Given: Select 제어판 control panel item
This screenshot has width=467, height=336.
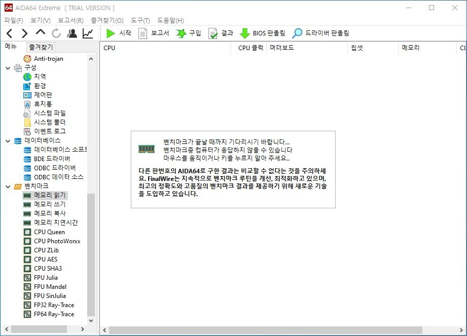Looking at the screenshot, I should coord(38,95).
